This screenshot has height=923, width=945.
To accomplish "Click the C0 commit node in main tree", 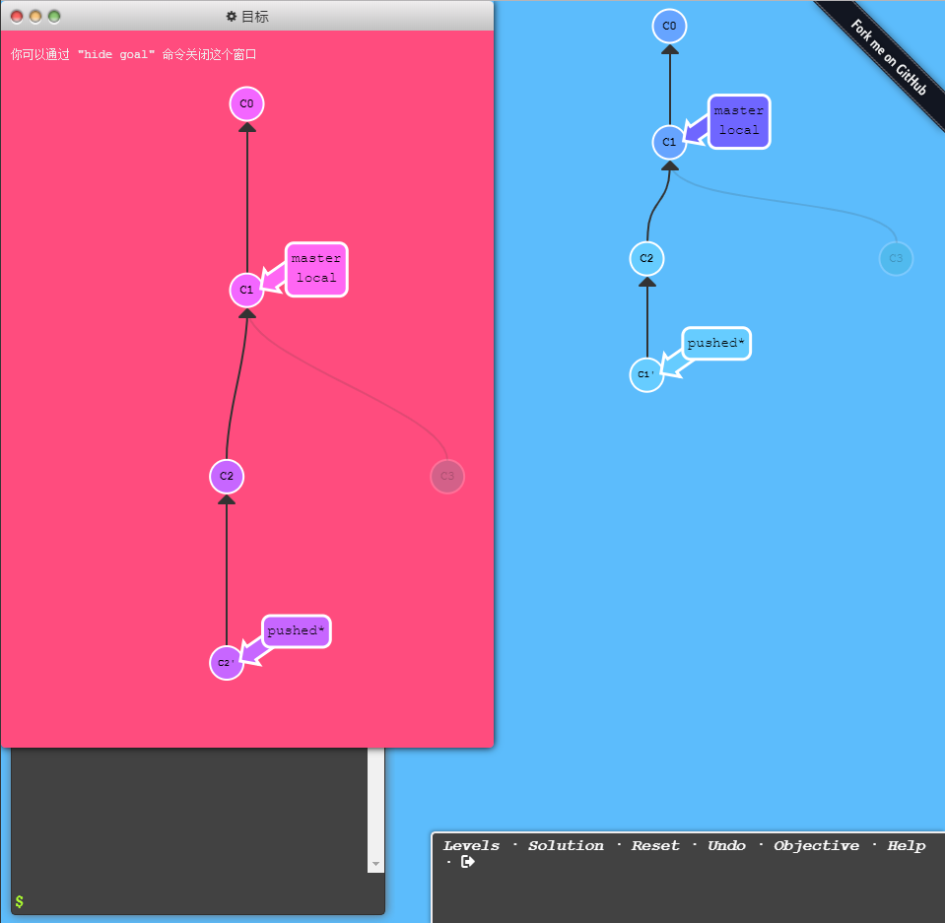I will point(669,26).
